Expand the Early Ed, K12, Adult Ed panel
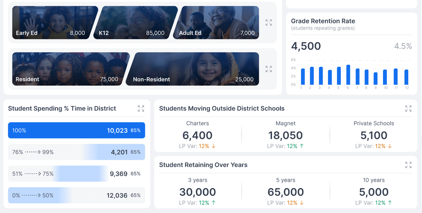This screenshot has height=213, width=422. point(268,23)
